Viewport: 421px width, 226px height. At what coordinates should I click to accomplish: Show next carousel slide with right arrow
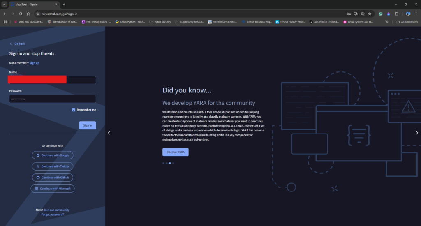click(x=417, y=133)
